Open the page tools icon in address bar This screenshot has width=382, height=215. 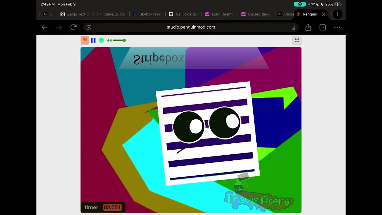(89, 27)
